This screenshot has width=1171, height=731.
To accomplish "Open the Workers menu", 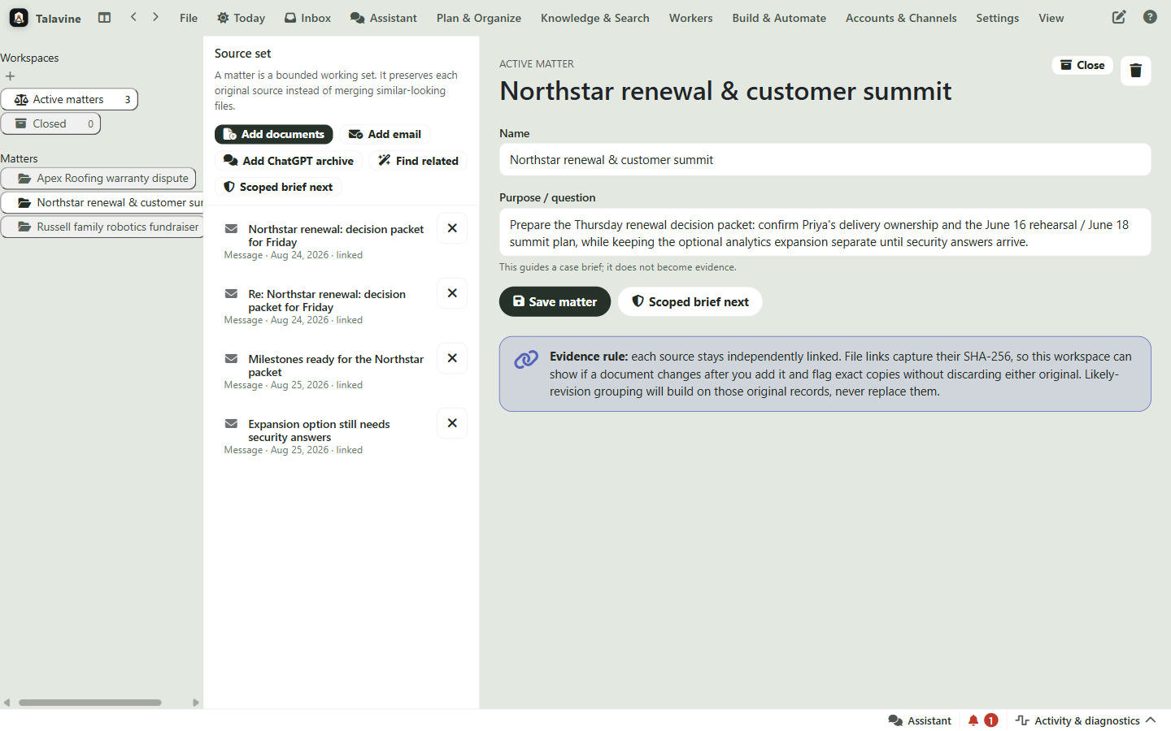I will pyautogui.click(x=691, y=18).
